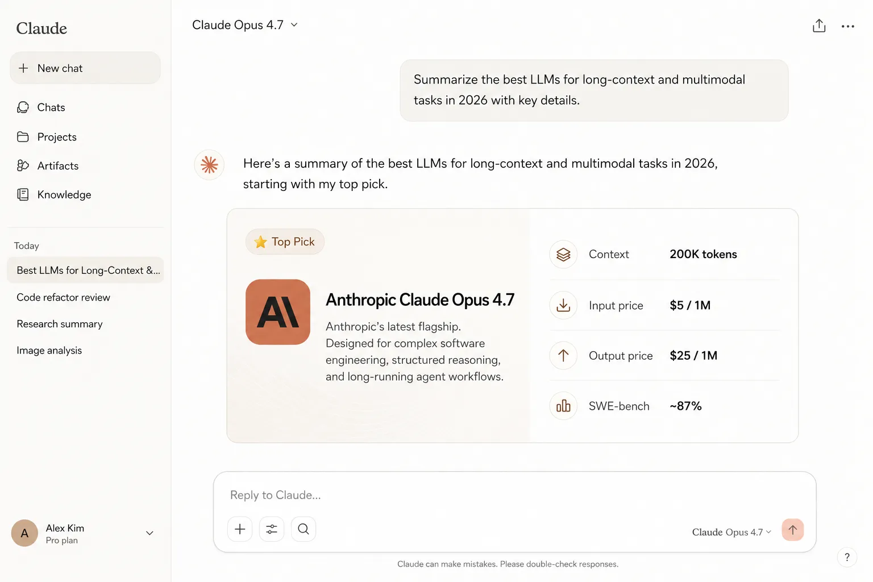Screen dimensions: 873x582
Task: Click the user message bubble
Action: pos(594,90)
